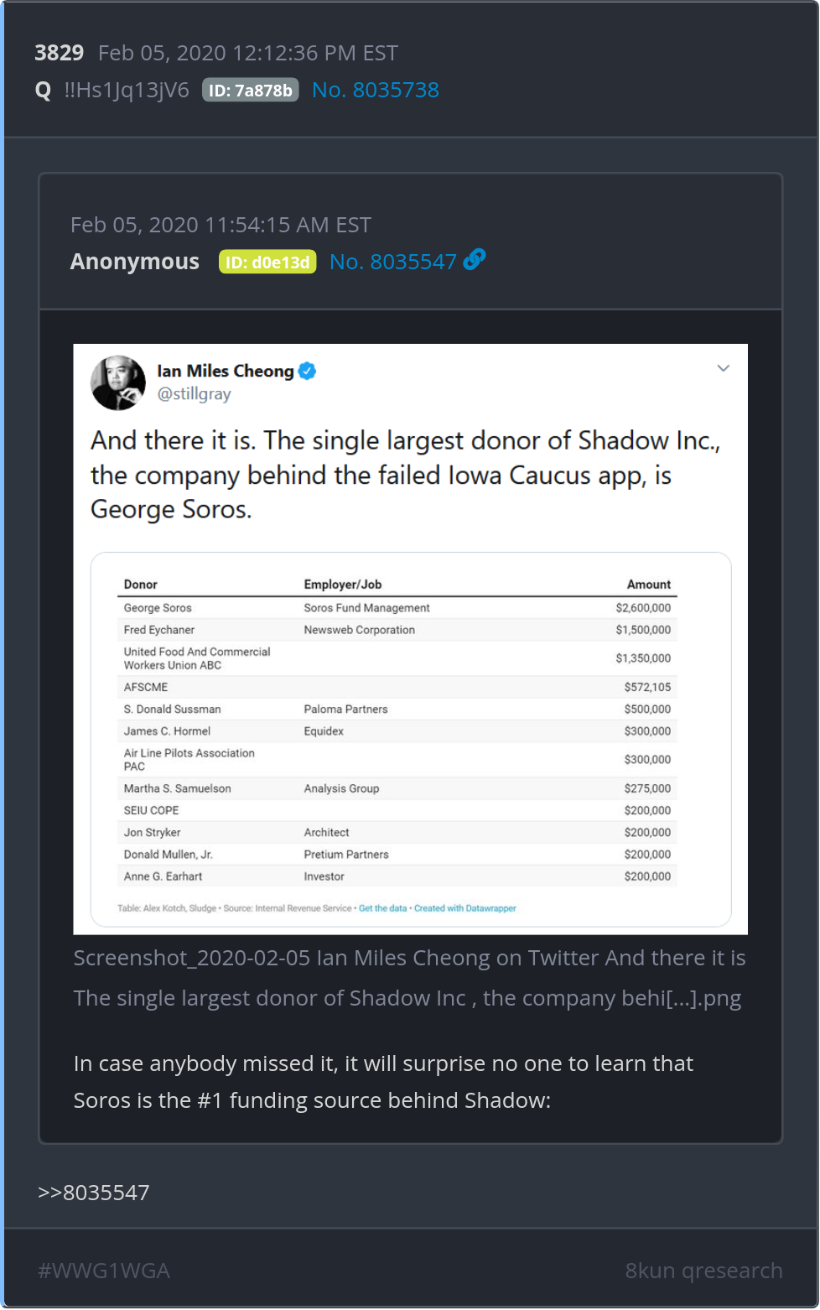
Task: Open the screenshot filename below the tweet image
Action: pos(409,978)
